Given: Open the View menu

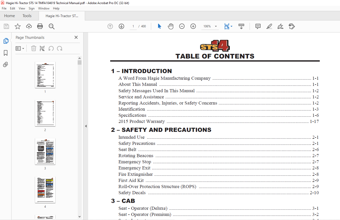Looking at the screenshot, I should (22, 8).
